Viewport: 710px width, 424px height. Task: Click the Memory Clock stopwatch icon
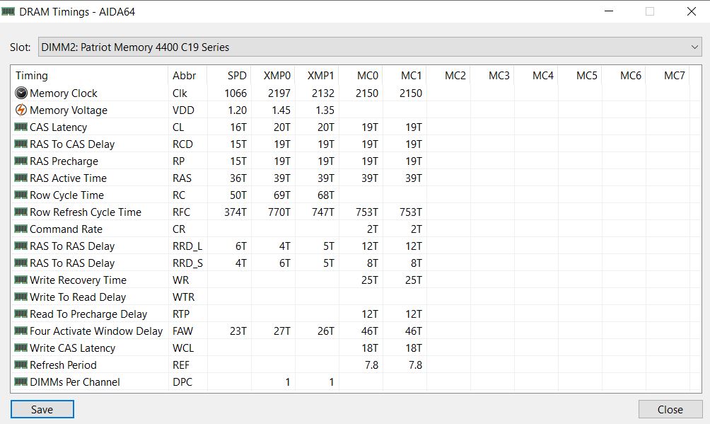(21, 93)
